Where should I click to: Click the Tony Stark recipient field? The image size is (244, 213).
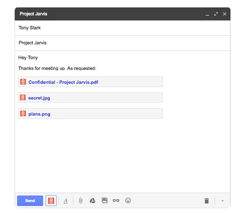[x=122, y=28]
